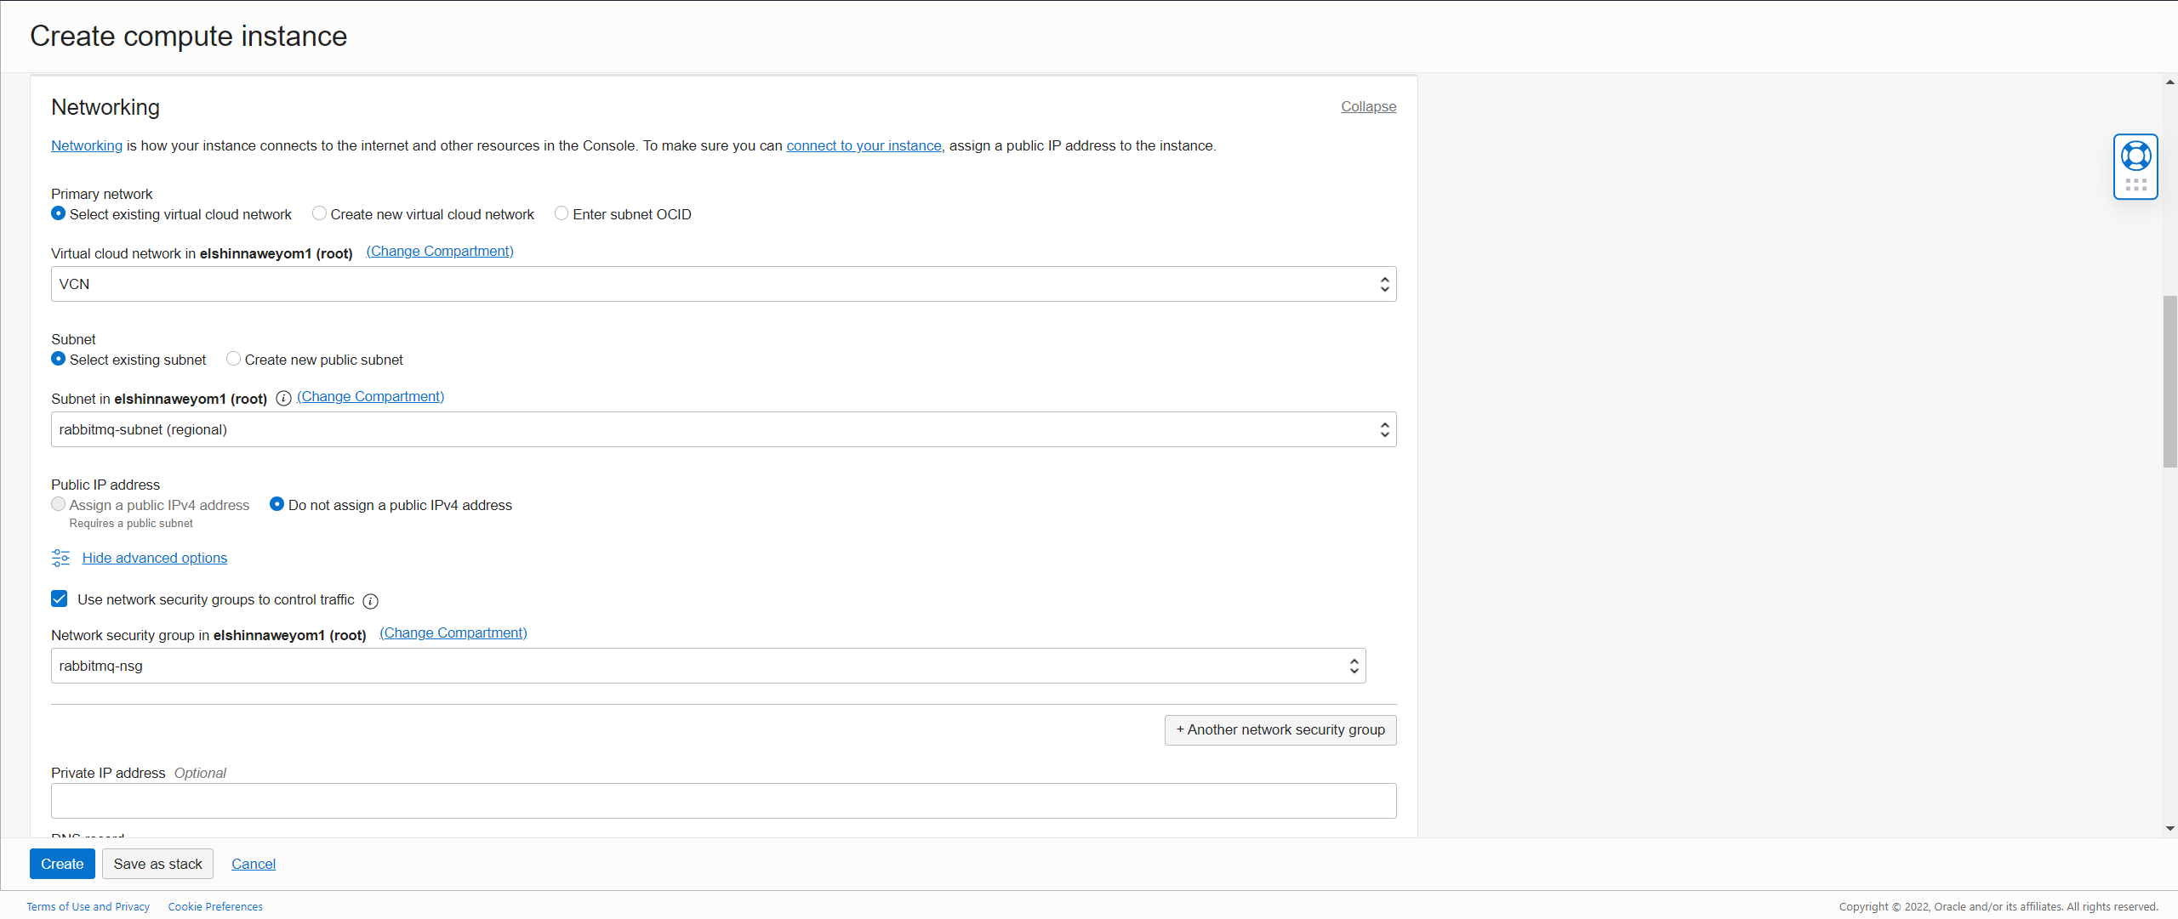Viewport: 2178px width, 919px height.
Task: Click Save as stack
Action: coord(157,863)
